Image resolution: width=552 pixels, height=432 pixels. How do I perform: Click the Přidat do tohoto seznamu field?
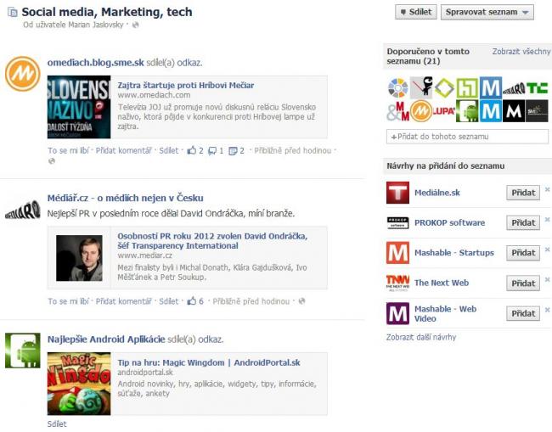pos(467,137)
